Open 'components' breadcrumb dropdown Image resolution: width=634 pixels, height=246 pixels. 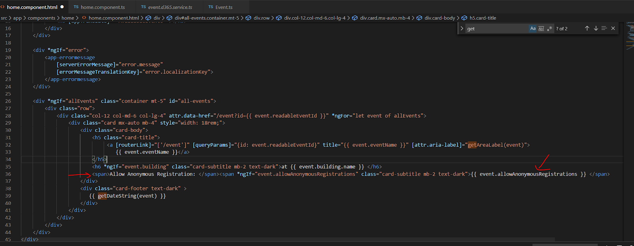pyautogui.click(x=42, y=18)
